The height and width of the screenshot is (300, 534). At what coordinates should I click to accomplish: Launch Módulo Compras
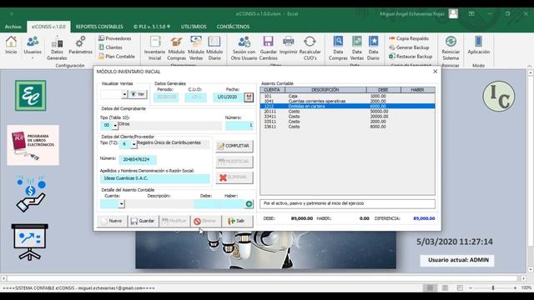click(x=176, y=48)
